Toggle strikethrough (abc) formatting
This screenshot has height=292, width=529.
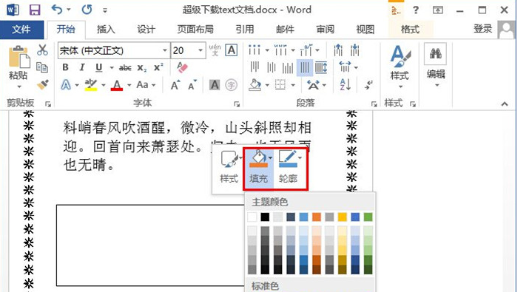point(125,68)
